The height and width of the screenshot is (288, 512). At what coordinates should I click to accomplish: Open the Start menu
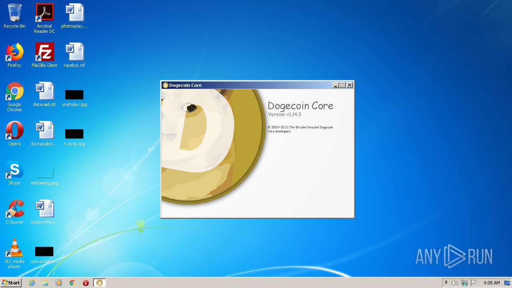click(11, 283)
